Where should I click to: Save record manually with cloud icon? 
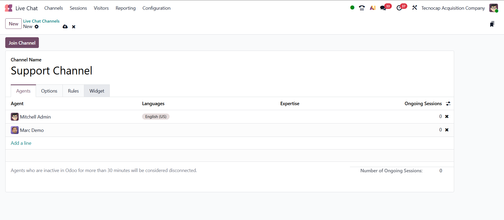coord(65,27)
